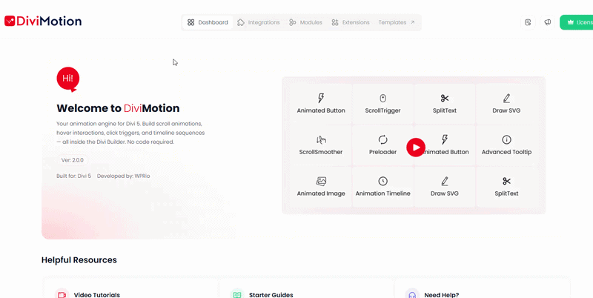
Task: Open the Starter Guides book icon
Action: click(x=236, y=294)
